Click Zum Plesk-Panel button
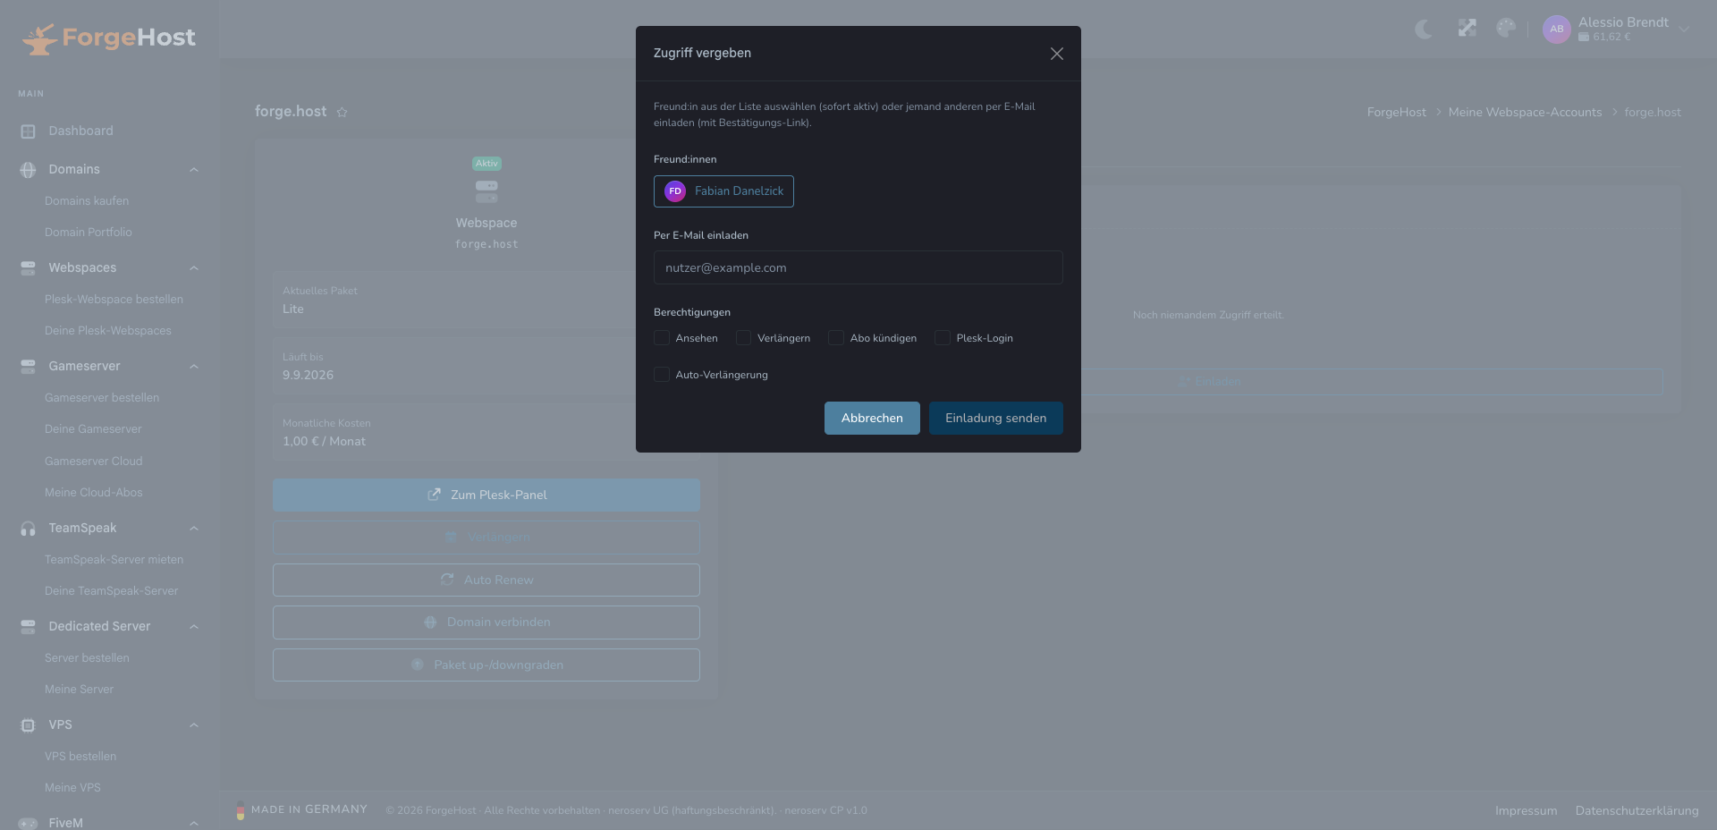The width and height of the screenshot is (1717, 830). point(486,495)
